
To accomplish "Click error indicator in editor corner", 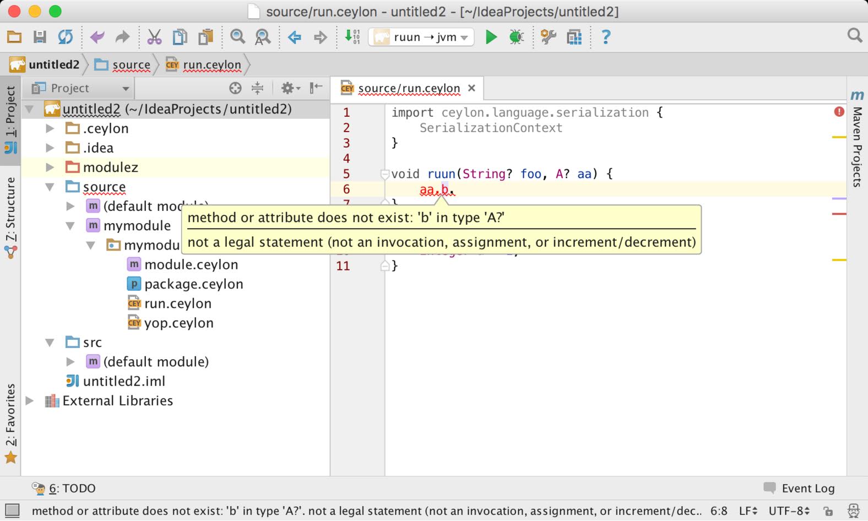I will (839, 112).
